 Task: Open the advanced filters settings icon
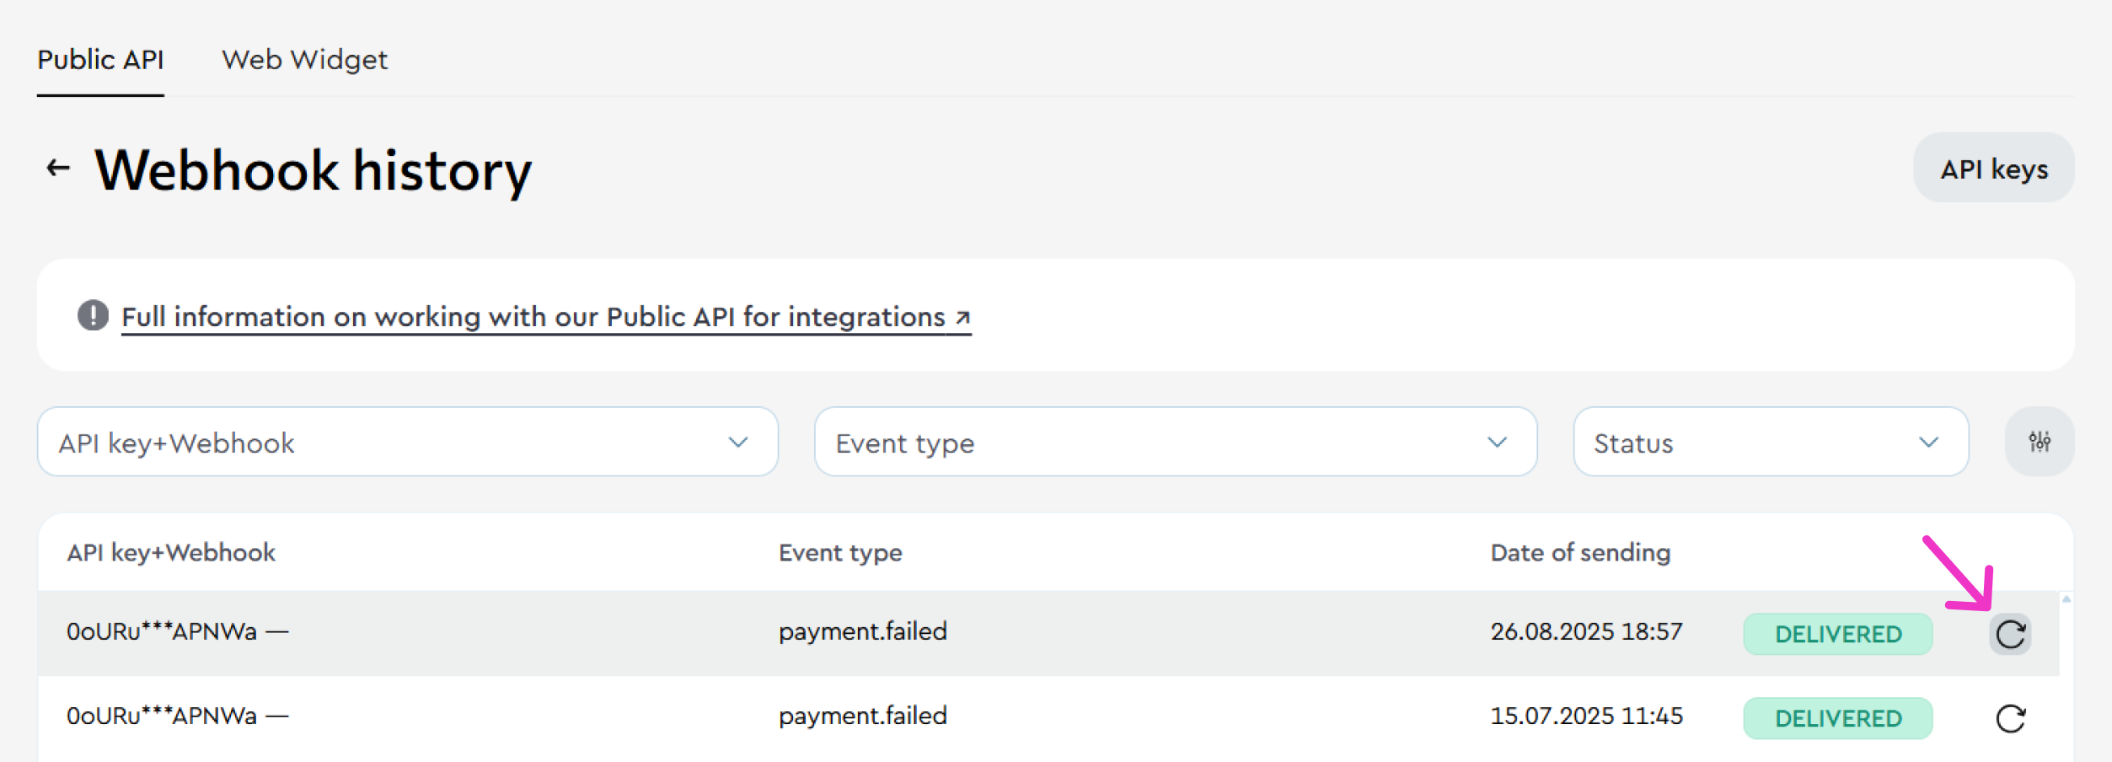tap(2040, 442)
